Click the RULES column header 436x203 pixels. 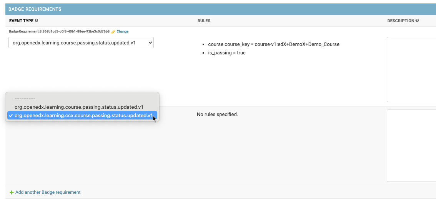204,21
